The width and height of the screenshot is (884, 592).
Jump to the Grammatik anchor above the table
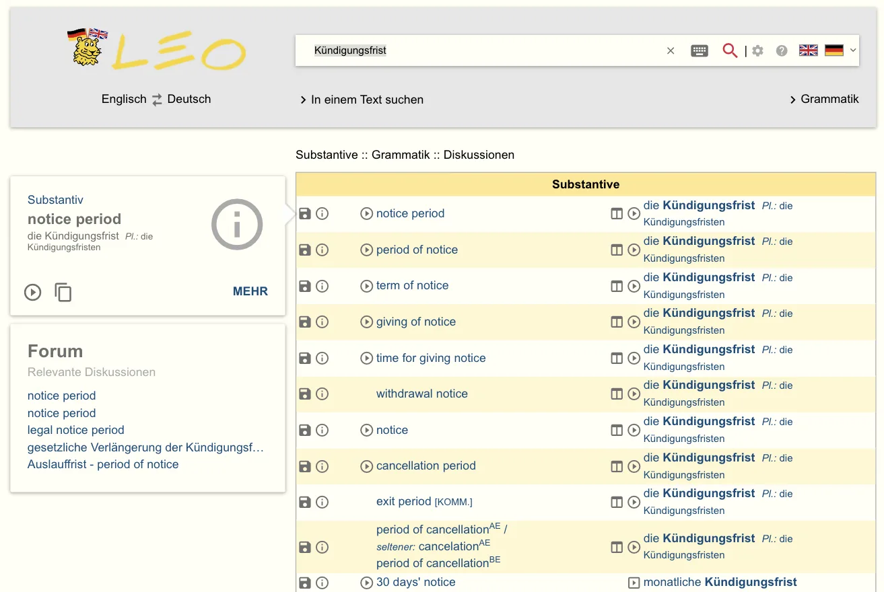click(401, 155)
